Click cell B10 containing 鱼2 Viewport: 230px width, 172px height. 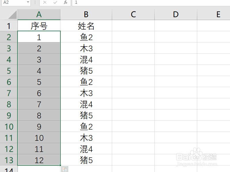coord(86,126)
